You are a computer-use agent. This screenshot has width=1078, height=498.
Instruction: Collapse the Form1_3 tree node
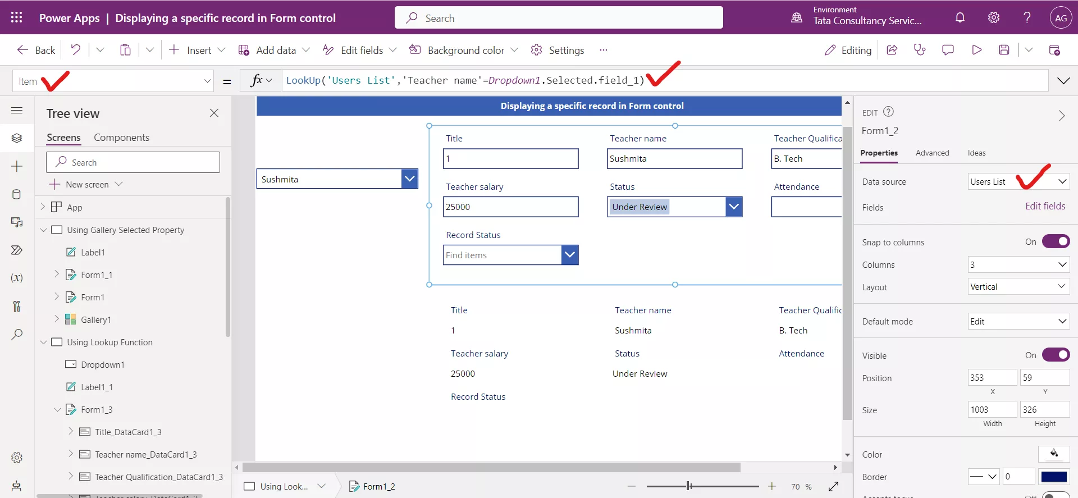tap(57, 409)
